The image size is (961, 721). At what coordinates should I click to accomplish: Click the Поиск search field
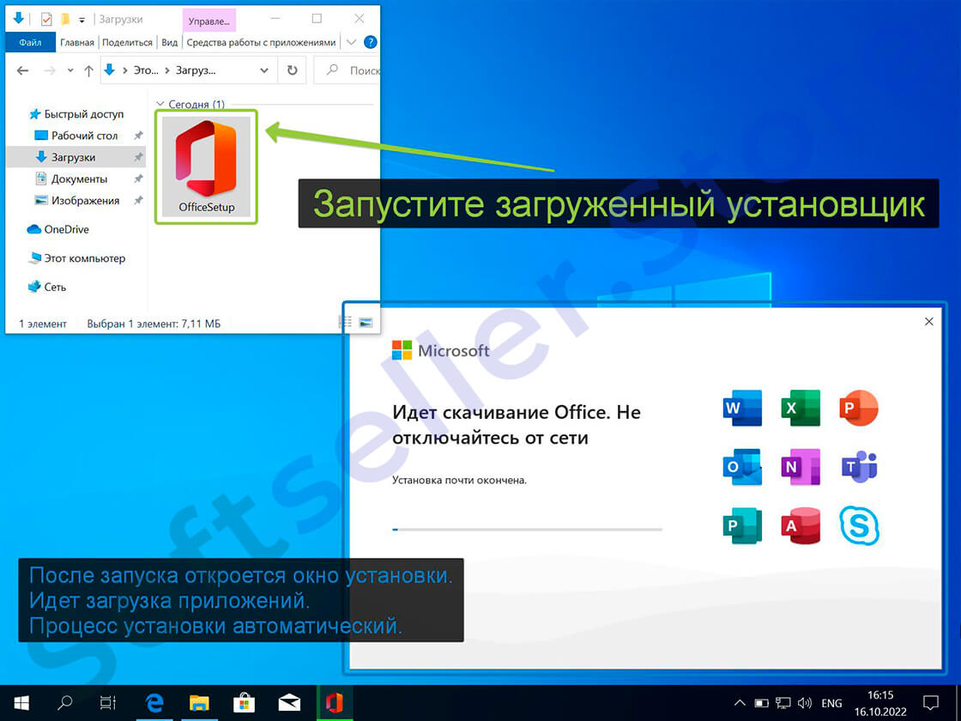click(x=348, y=70)
